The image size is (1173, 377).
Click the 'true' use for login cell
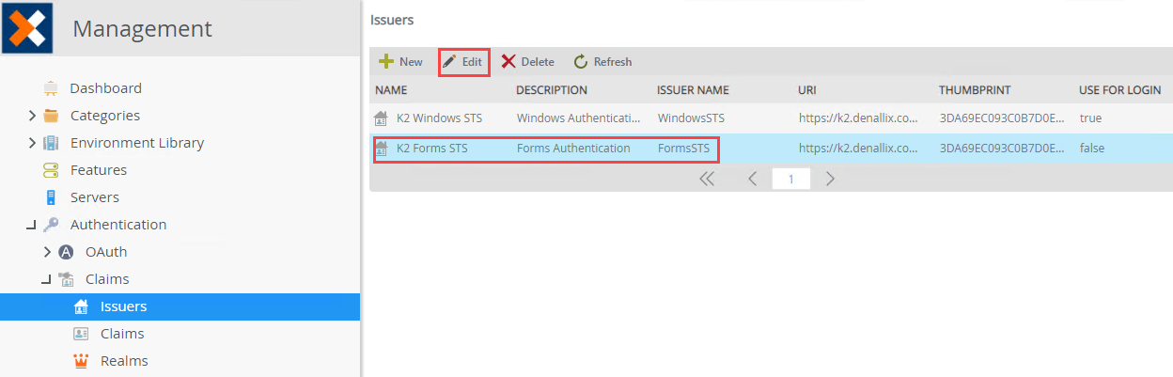point(1090,118)
